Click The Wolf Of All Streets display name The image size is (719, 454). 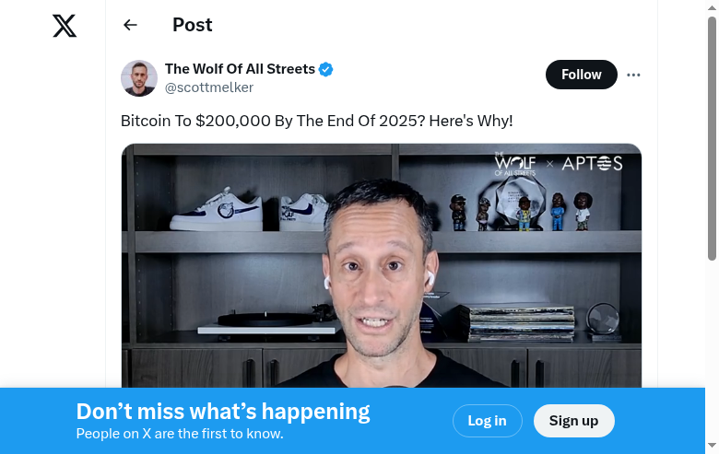click(x=240, y=69)
